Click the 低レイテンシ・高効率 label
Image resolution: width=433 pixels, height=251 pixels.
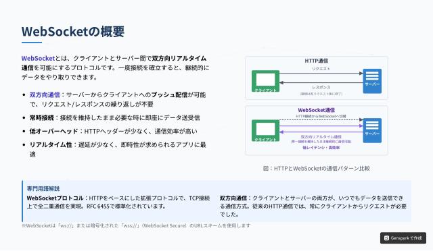[x=321, y=148]
